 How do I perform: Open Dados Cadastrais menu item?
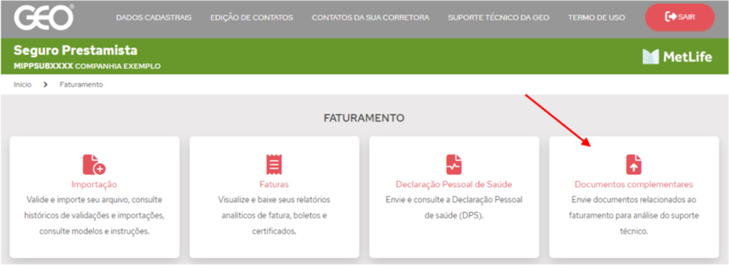[x=154, y=17]
